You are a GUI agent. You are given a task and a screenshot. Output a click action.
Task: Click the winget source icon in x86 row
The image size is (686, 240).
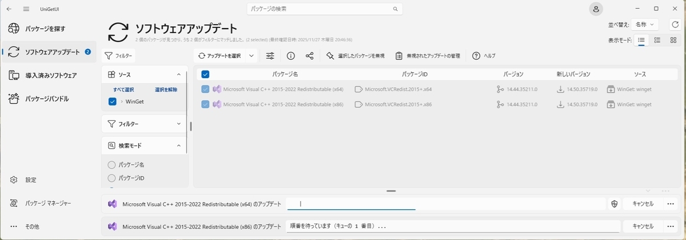(611, 104)
